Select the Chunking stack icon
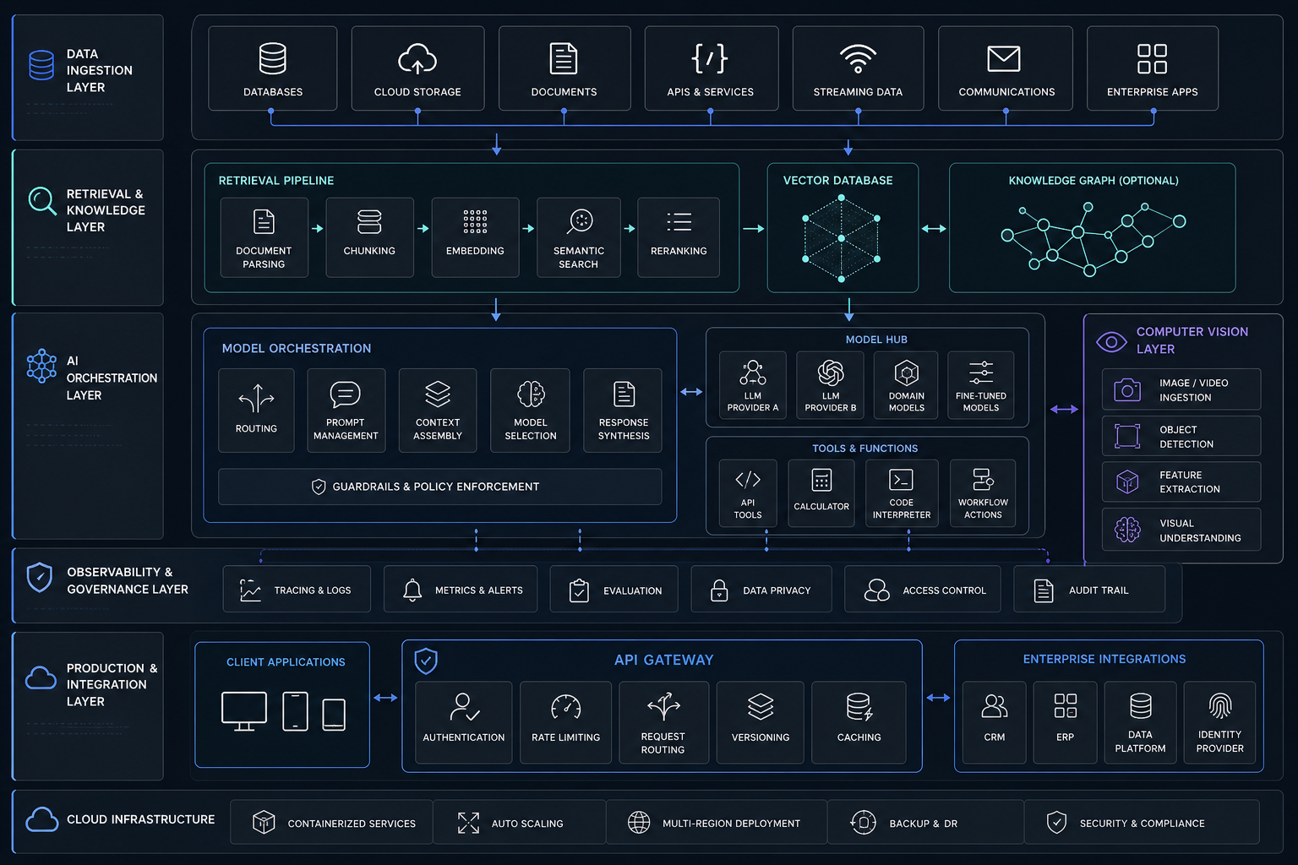This screenshot has height=865, width=1298. pos(369,222)
